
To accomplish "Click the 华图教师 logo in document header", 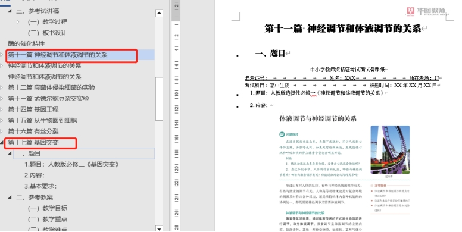I will (426, 11).
